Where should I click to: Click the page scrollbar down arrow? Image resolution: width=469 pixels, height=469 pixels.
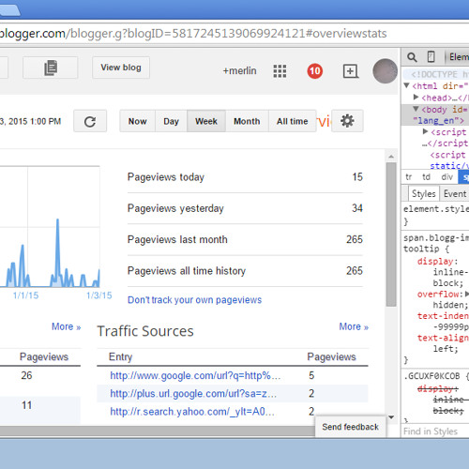point(391,417)
